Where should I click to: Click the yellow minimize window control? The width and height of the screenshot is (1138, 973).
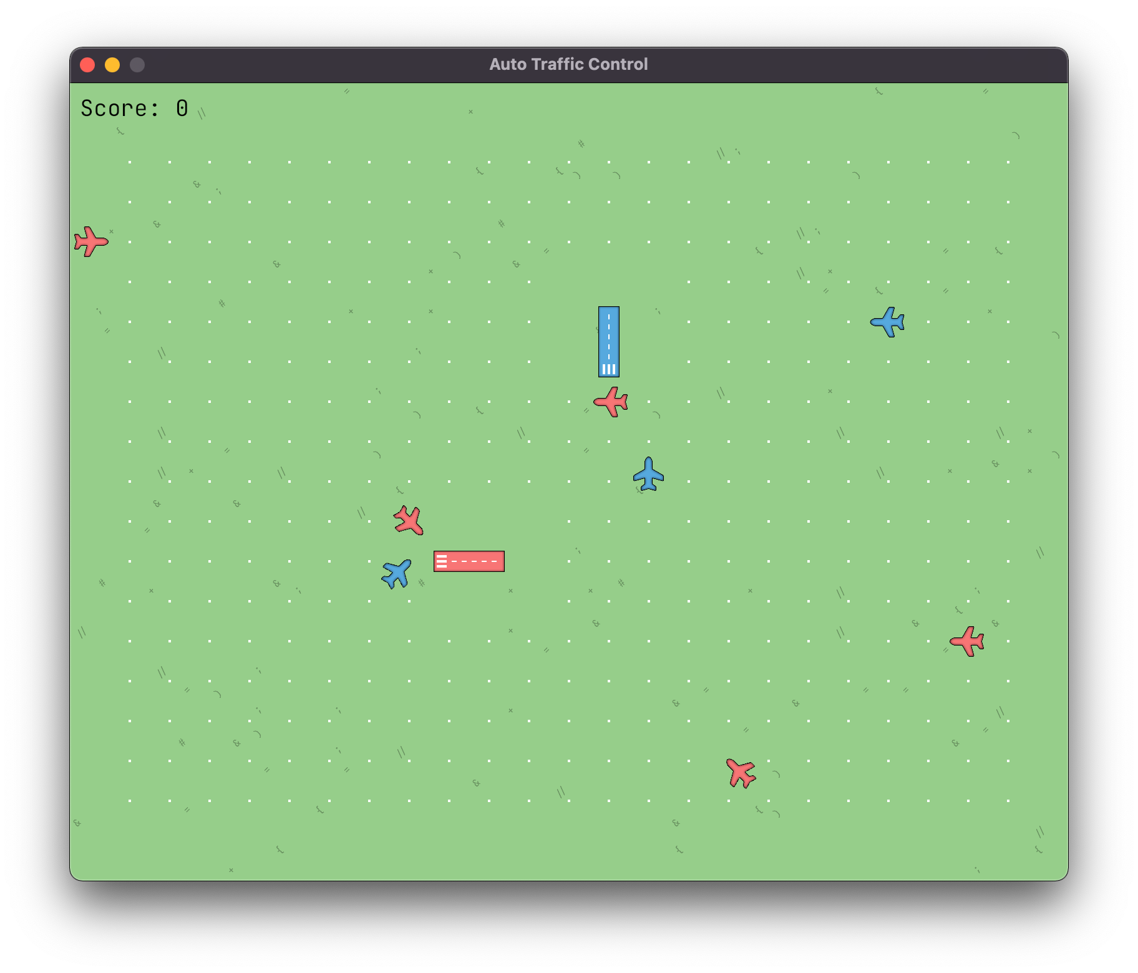click(112, 64)
